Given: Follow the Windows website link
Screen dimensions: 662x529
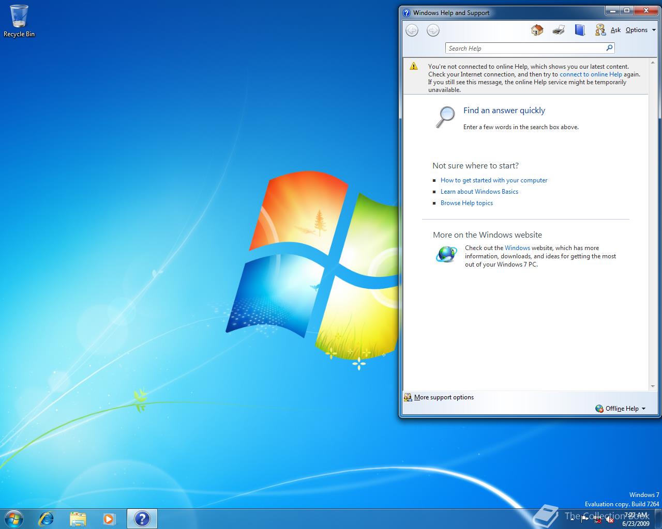Looking at the screenshot, I should 517,248.
